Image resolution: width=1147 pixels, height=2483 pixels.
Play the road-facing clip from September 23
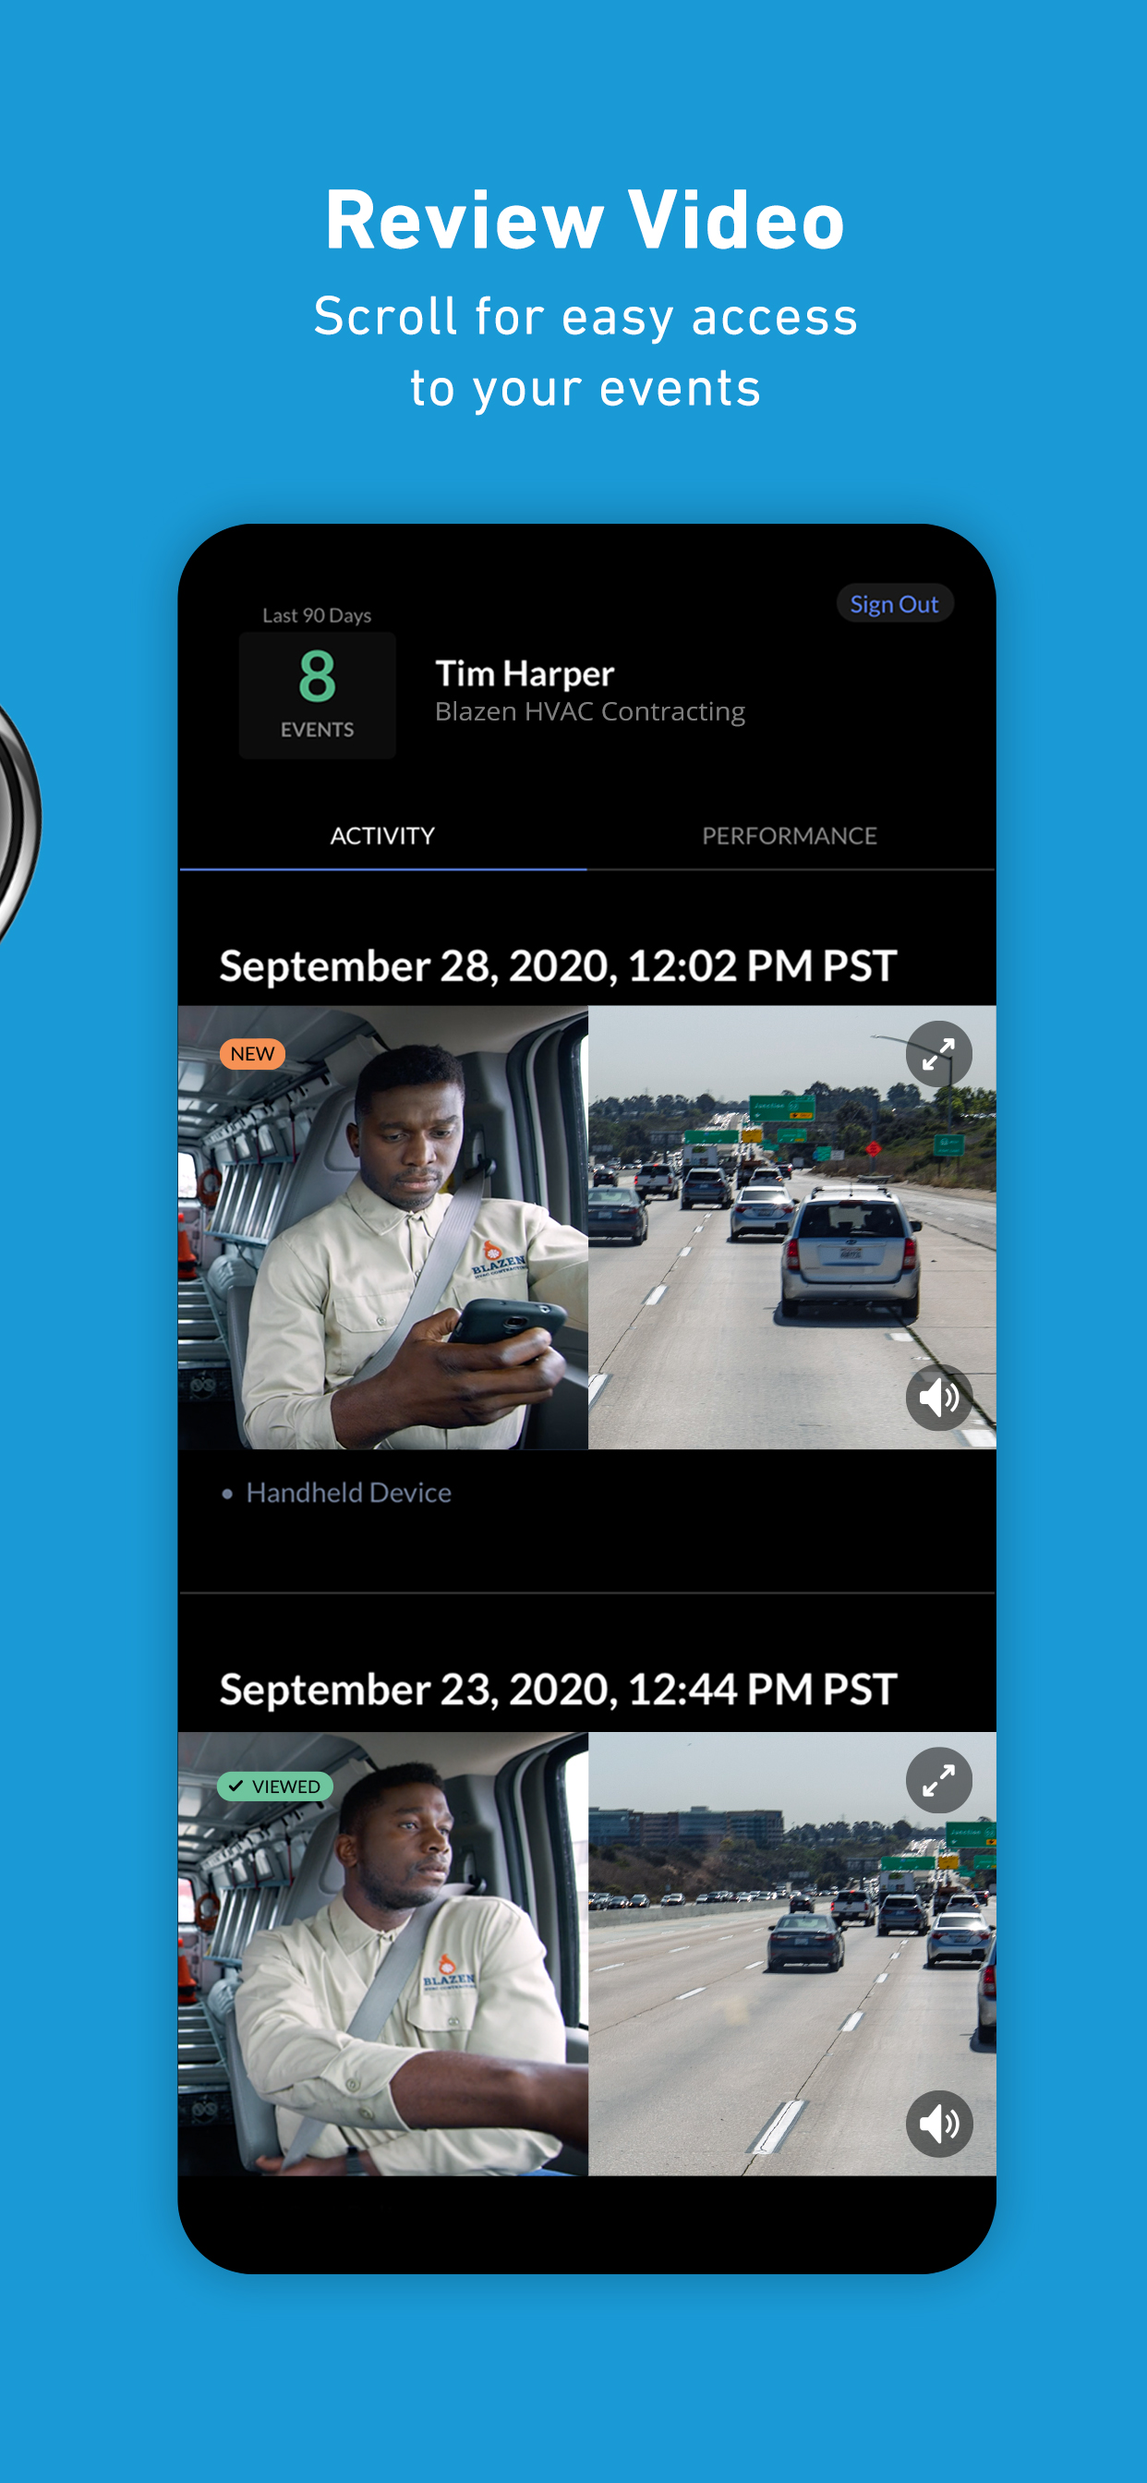click(791, 1954)
